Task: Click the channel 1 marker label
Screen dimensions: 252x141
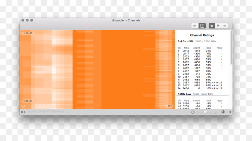Action: [23, 106]
